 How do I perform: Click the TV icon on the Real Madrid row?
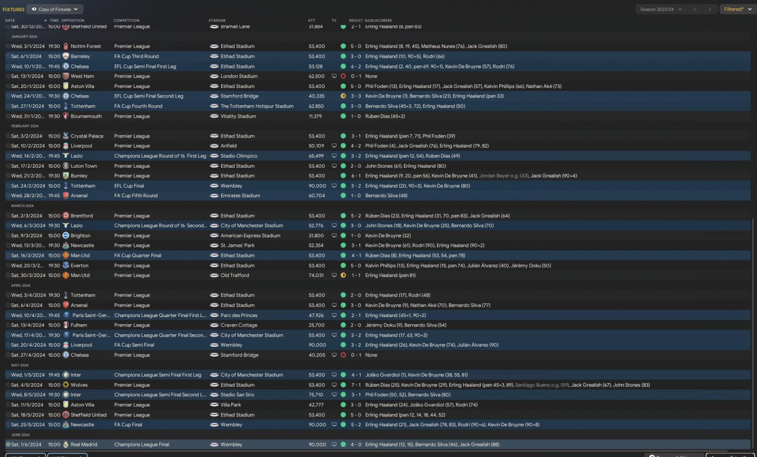pyautogui.click(x=334, y=445)
